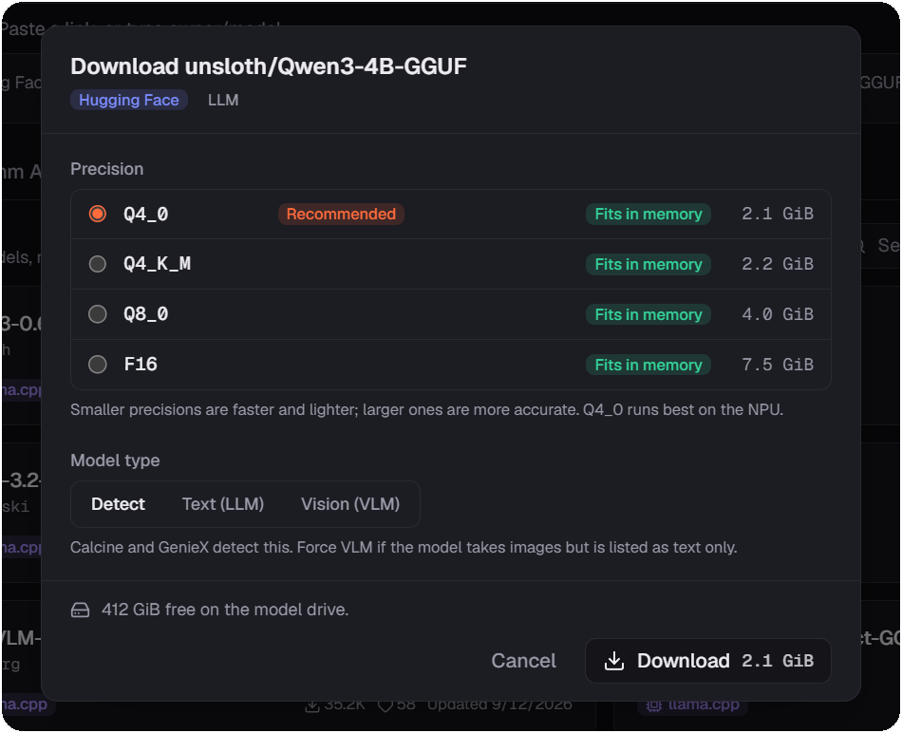Select the Q4_K_M precision radio button

(x=97, y=264)
